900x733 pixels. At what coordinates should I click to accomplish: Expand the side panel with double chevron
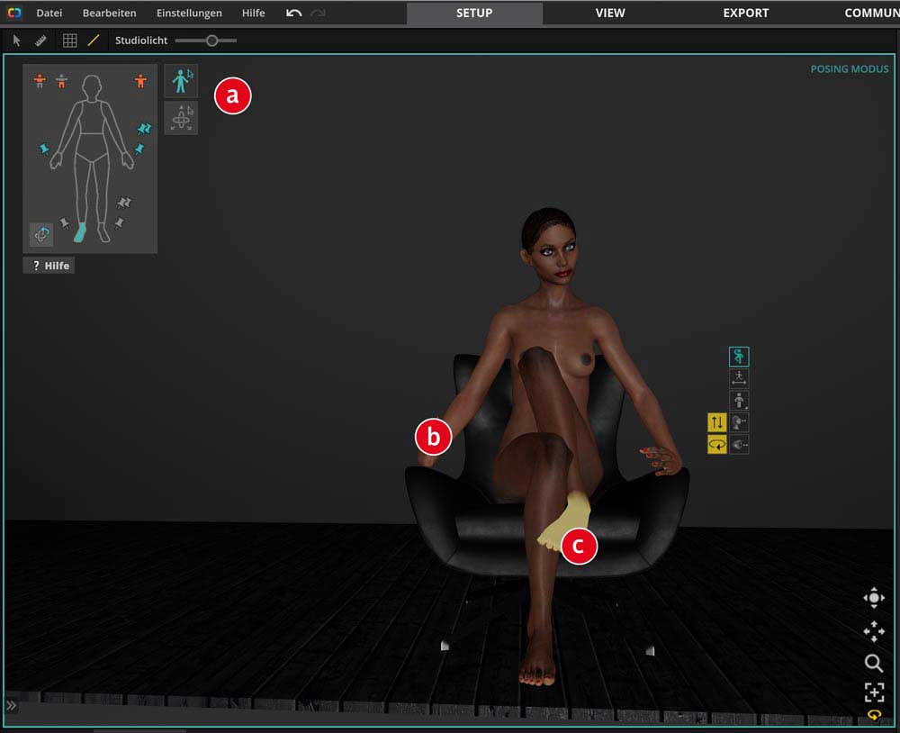click(x=12, y=705)
